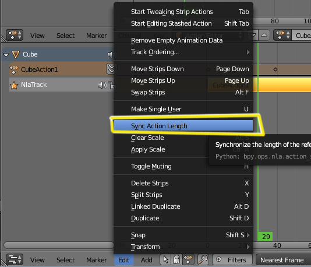311x267 pixels.
Task: Push down CubeAction1 action
Action: 111,69
